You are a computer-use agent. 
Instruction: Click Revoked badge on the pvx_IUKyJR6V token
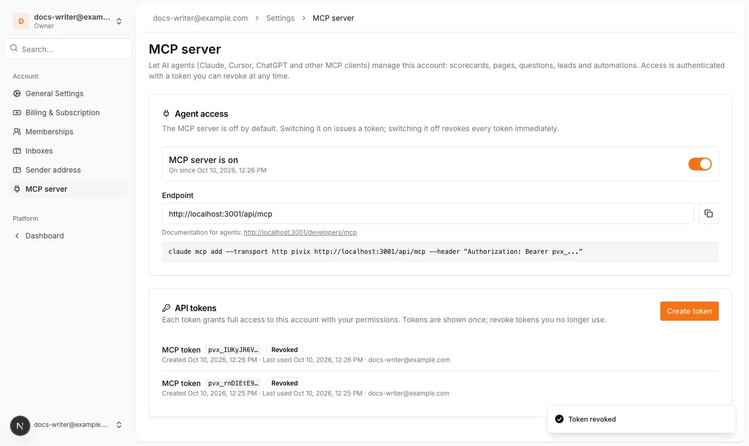coord(285,350)
